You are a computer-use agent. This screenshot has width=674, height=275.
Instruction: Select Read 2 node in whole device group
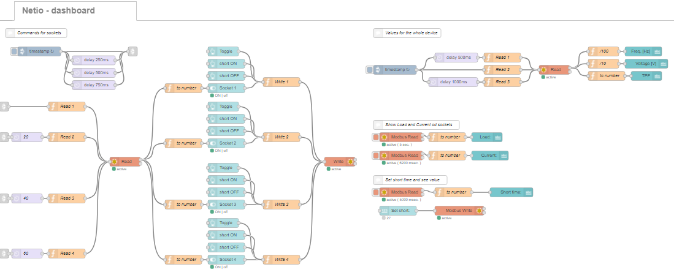(x=502, y=69)
